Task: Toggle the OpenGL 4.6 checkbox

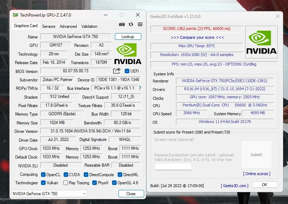Action: pyautogui.click(x=114, y=183)
